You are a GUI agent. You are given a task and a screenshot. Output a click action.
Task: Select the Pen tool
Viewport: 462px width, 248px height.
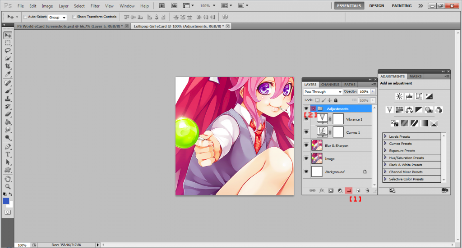click(8, 147)
